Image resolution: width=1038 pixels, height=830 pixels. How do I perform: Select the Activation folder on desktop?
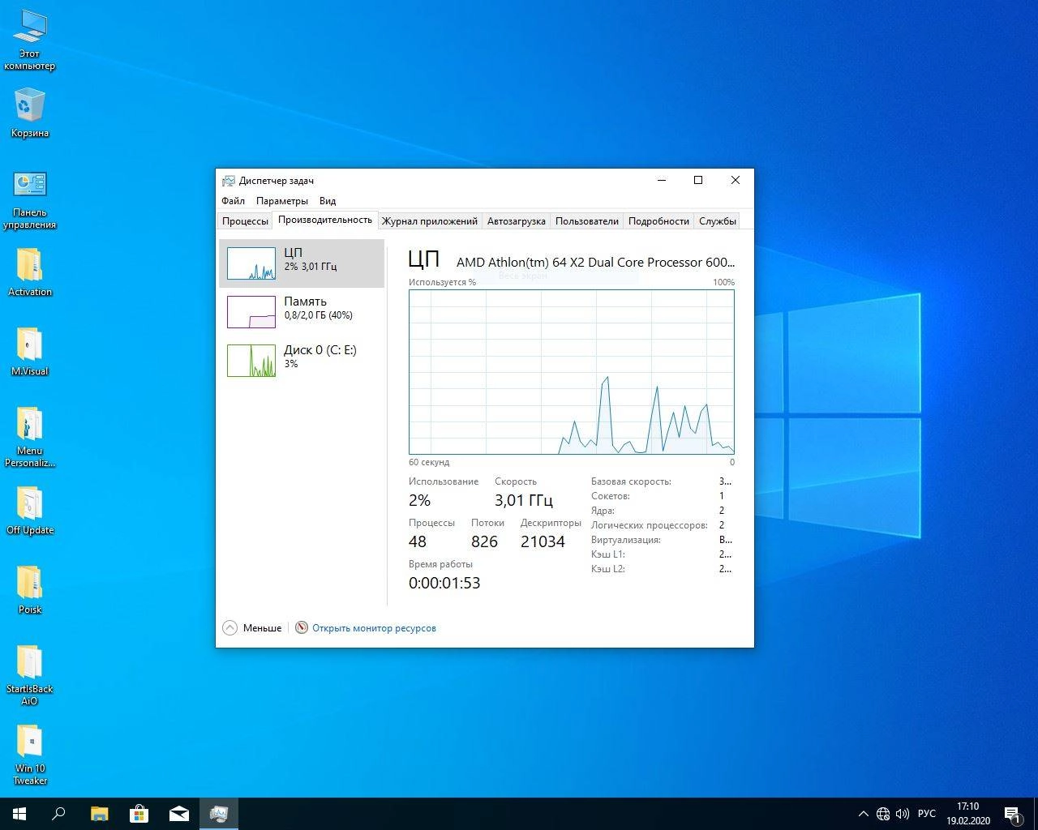29,272
